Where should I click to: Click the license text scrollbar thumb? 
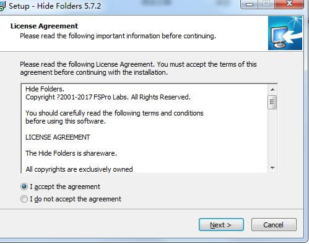click(x=272, y=102)
